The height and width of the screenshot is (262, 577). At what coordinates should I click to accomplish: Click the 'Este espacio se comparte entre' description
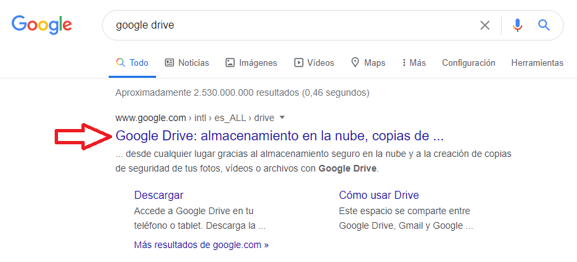click(406, 218)
